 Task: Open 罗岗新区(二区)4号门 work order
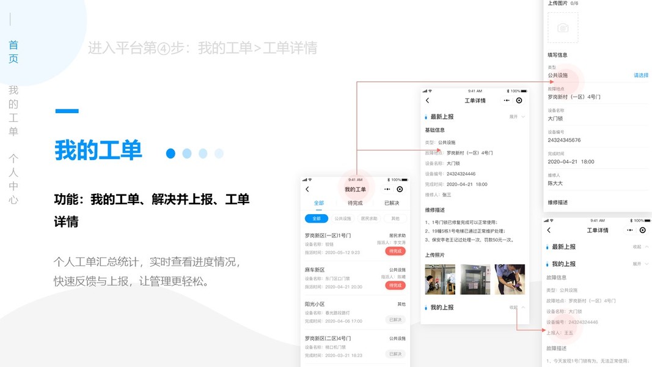coord(355,347)
